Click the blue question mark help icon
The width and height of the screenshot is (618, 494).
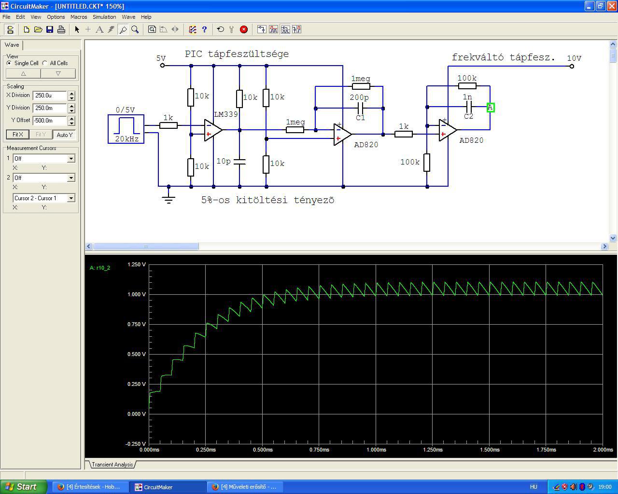[204, 29]
